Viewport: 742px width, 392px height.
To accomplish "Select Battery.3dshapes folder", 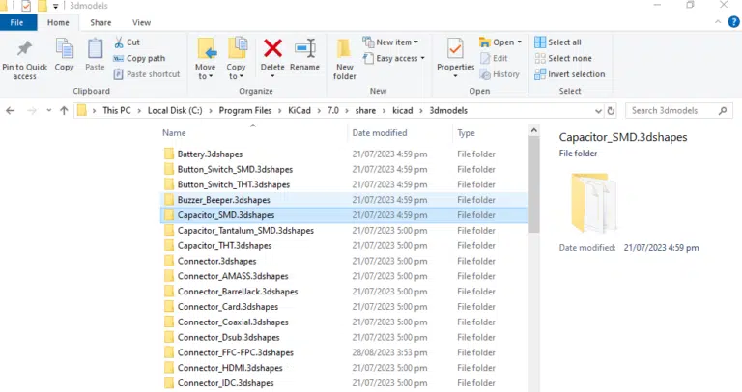I will [344, 154].
